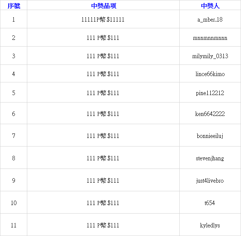Click username milymily_0313

pyautogui.click(x=210, y=56)
